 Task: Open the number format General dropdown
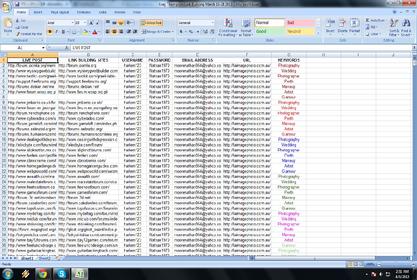tap(213, 23)
